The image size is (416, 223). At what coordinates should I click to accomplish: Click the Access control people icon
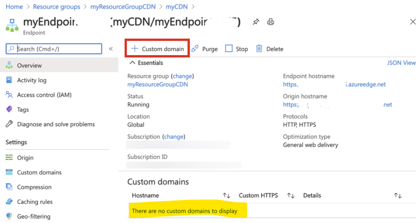(x=9, y=94)
